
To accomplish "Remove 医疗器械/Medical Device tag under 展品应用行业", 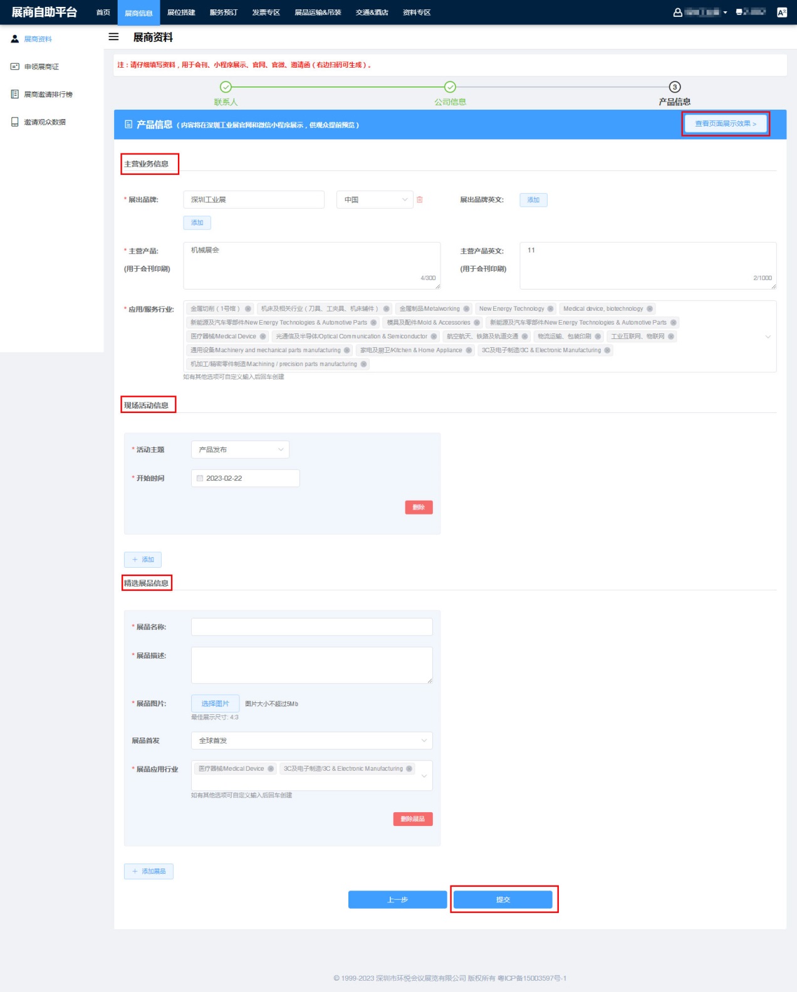I will pos(271,769).
